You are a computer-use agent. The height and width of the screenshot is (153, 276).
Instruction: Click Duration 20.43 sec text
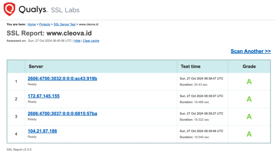(193, 85)
